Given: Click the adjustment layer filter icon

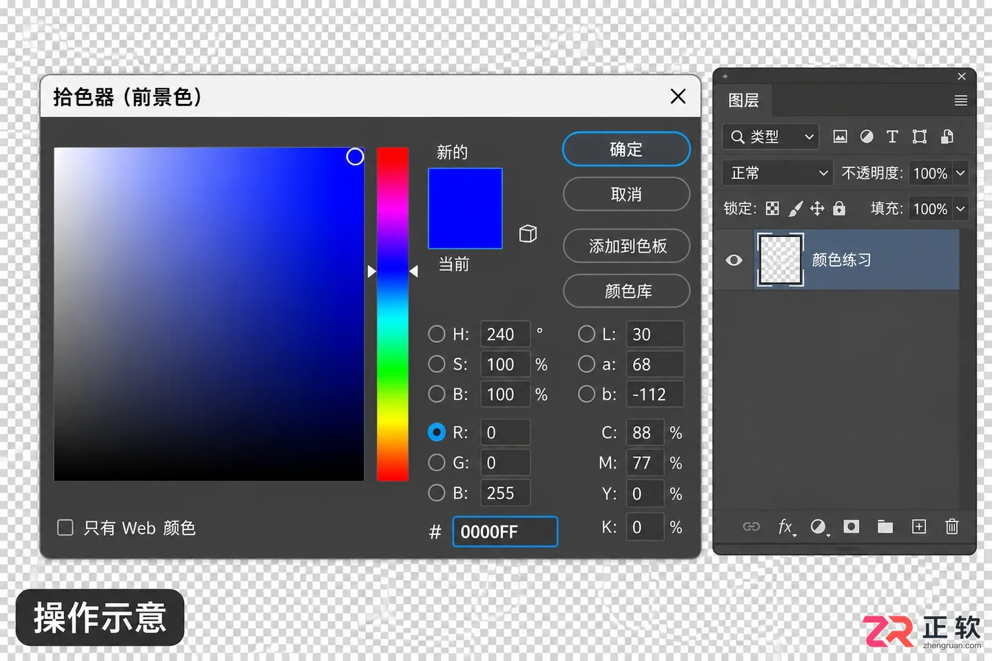Looking at the screenshot, I should (867, 136).
